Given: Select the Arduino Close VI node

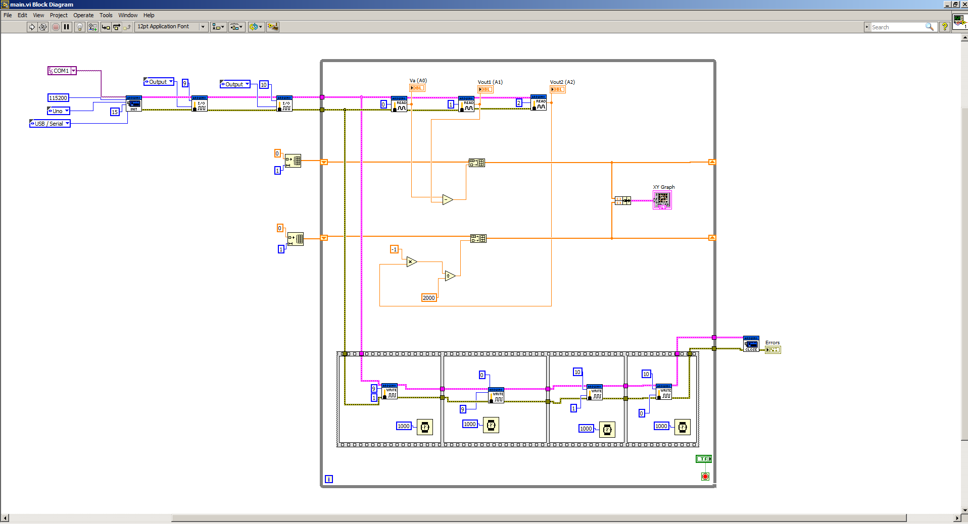Looking at the screenshot, I should pos(751,344).
